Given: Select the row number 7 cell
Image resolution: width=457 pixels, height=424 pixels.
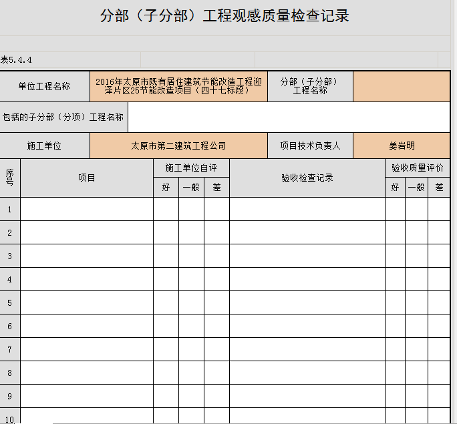Looking at the screenshot, I should (10, 349).
